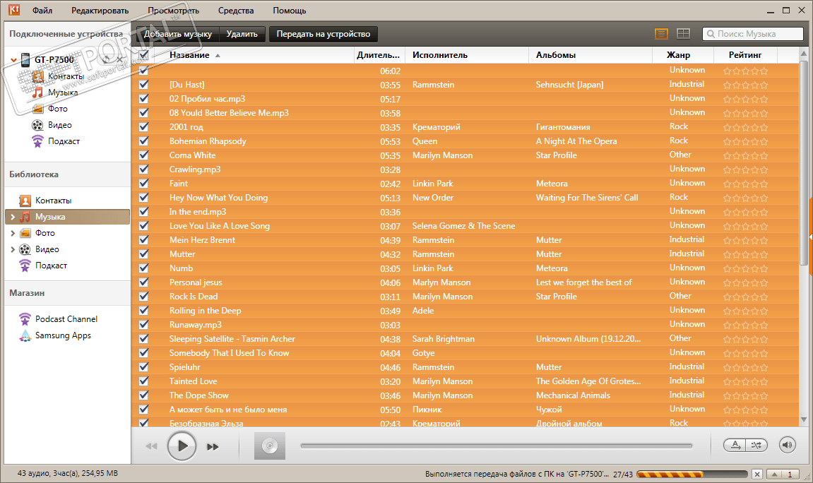Play the selected track

(182, 446)
